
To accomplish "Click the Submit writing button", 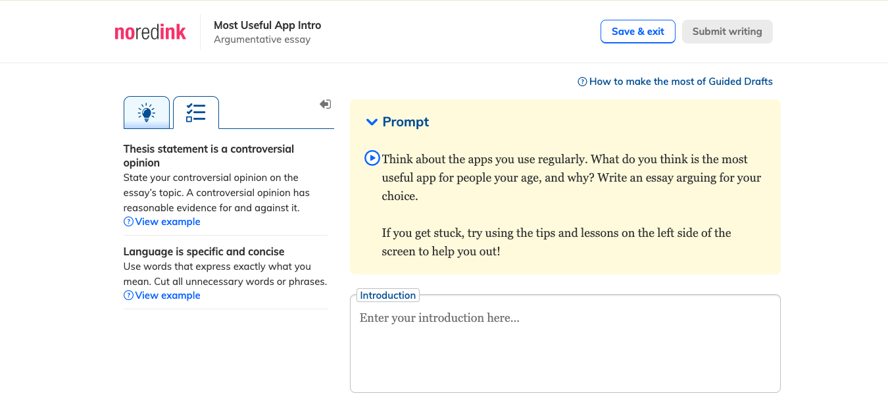I will (727, 32).
